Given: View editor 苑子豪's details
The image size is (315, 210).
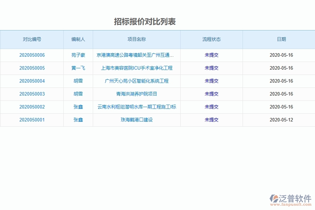Looking at the screenshot, I should tap(77, 55).
